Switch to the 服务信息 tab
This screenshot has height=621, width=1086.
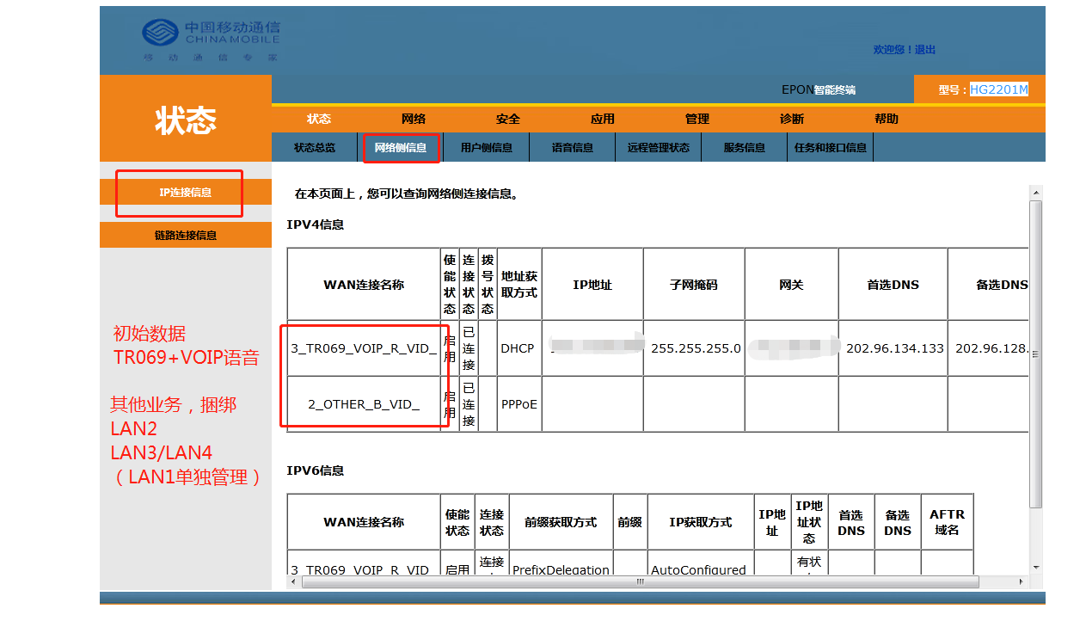tap(745, 148)
